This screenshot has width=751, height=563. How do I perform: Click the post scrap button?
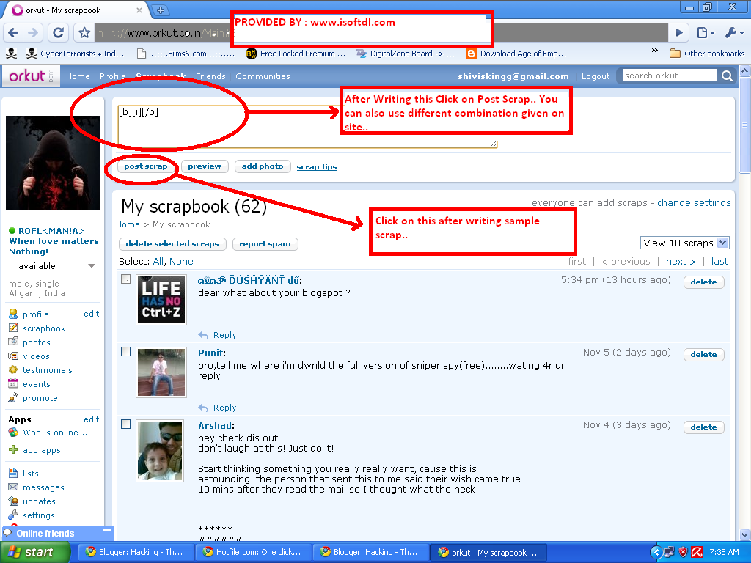[144, 166]
